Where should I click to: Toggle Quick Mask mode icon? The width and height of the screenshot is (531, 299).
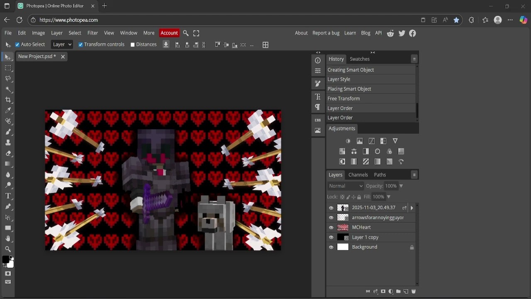point(8,274)
